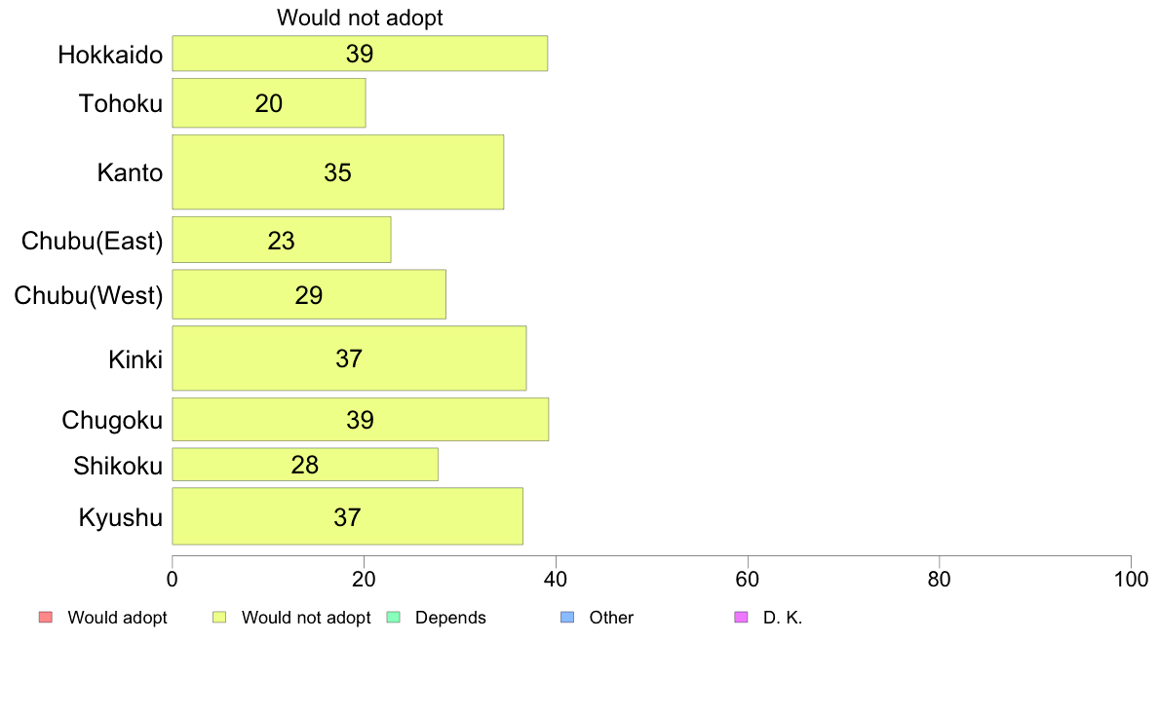The image size is (1158, 717).
Task: Select the Hokkaido bar showing 39
Action: point(360,54)
